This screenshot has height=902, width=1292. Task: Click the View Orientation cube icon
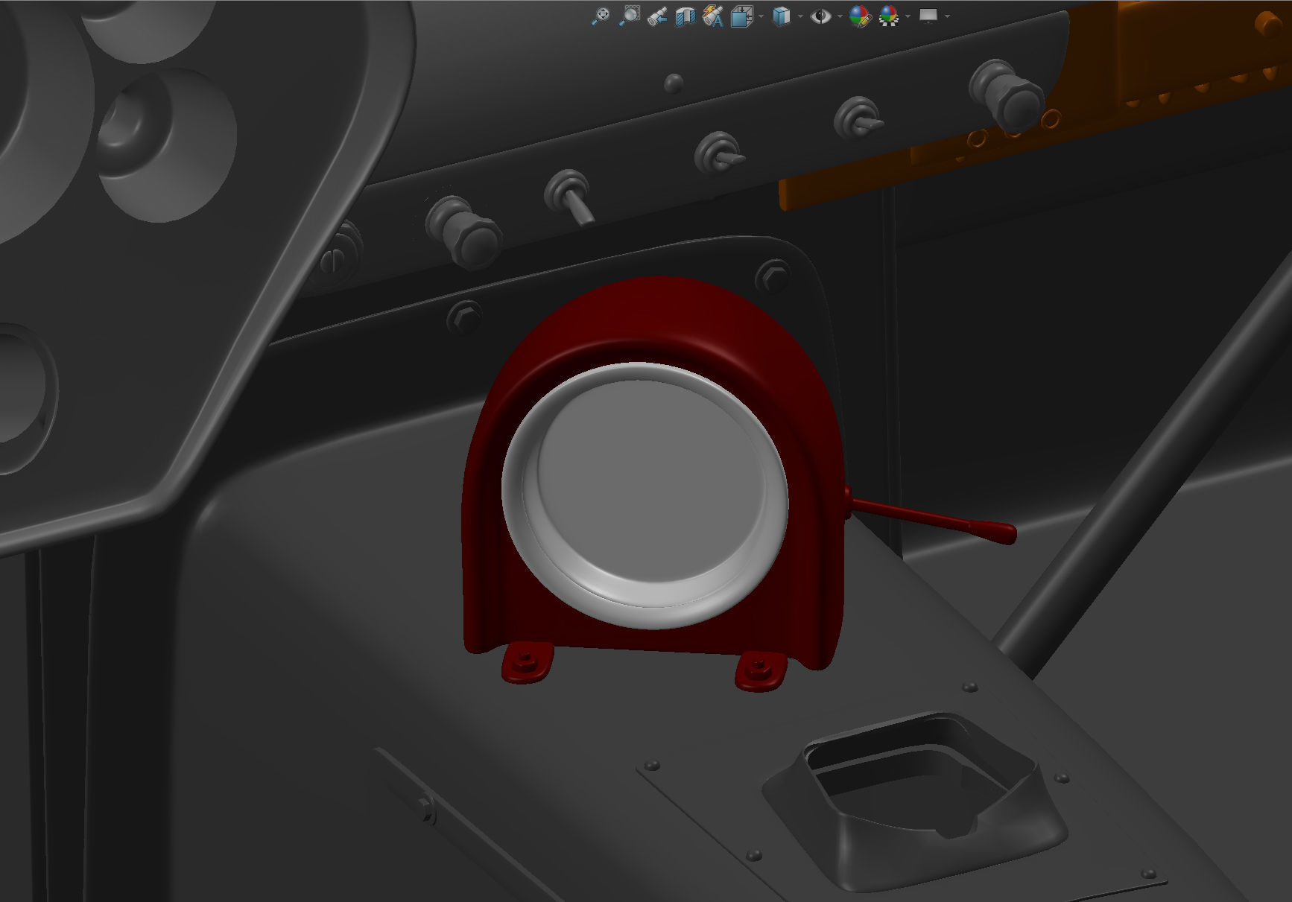click(741, 16)
